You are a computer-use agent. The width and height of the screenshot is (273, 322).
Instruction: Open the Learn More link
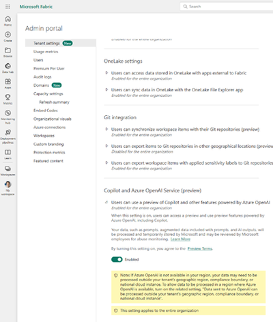pos(180,239)
